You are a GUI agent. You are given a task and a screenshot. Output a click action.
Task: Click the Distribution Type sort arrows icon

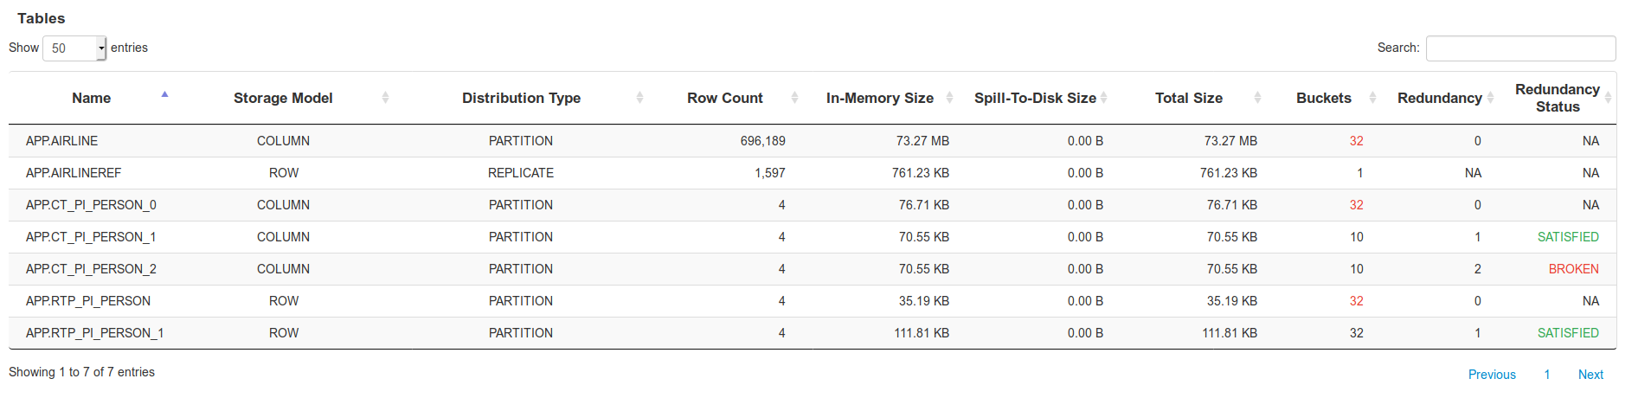pyautogui.click(x=639, y=98)
